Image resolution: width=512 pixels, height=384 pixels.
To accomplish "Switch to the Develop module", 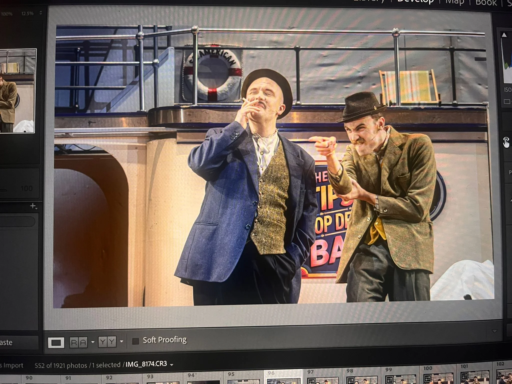I will 415,1.
